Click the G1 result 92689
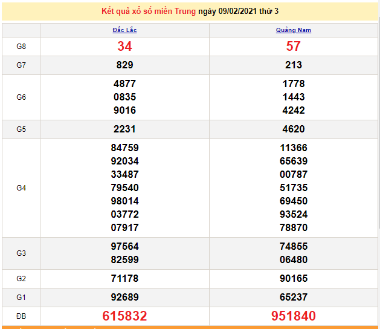 124,297
